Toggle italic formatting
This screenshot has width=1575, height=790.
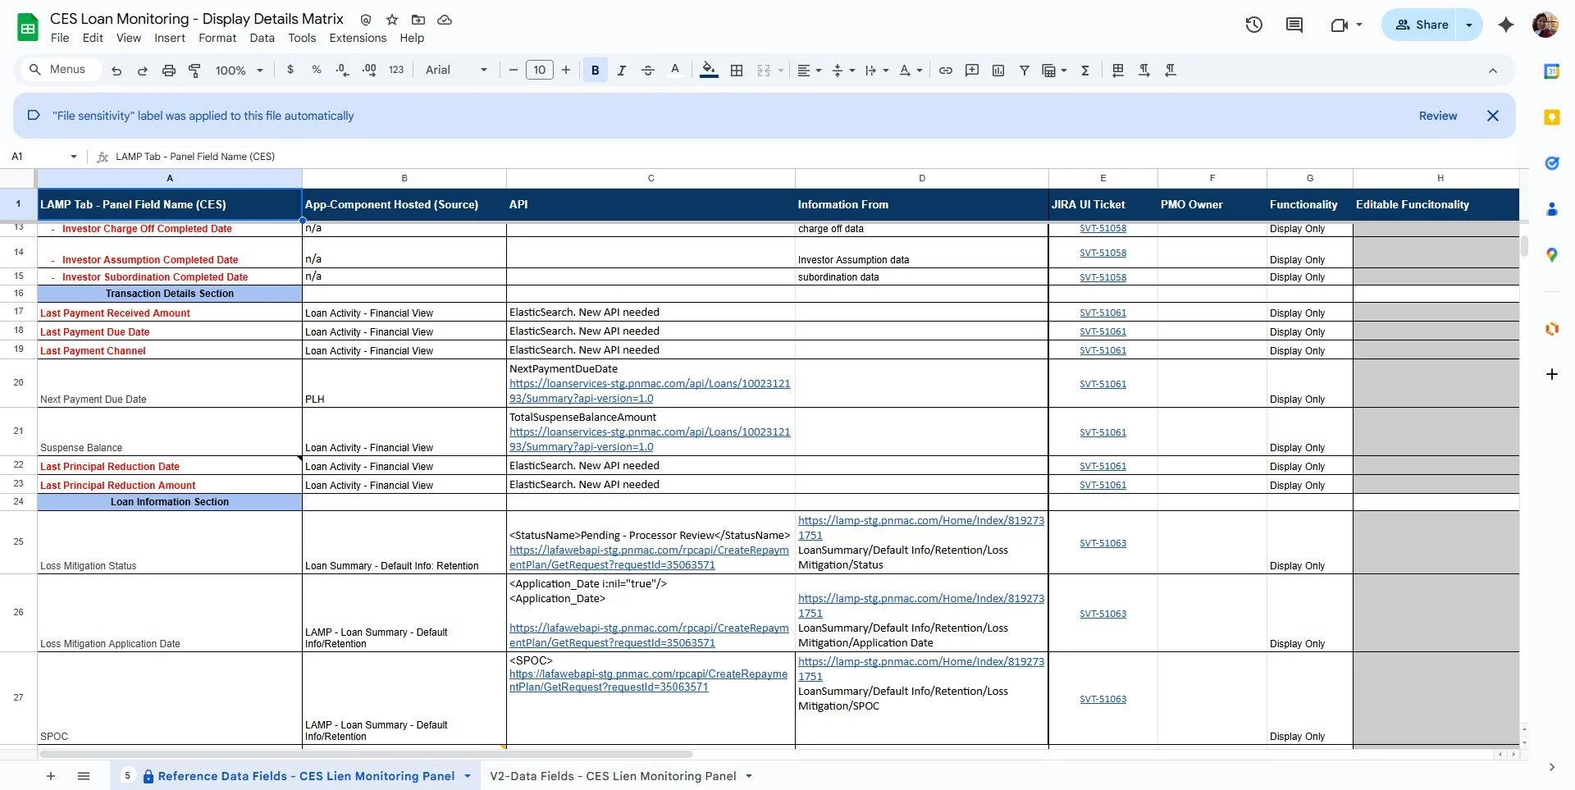point(622,71)
